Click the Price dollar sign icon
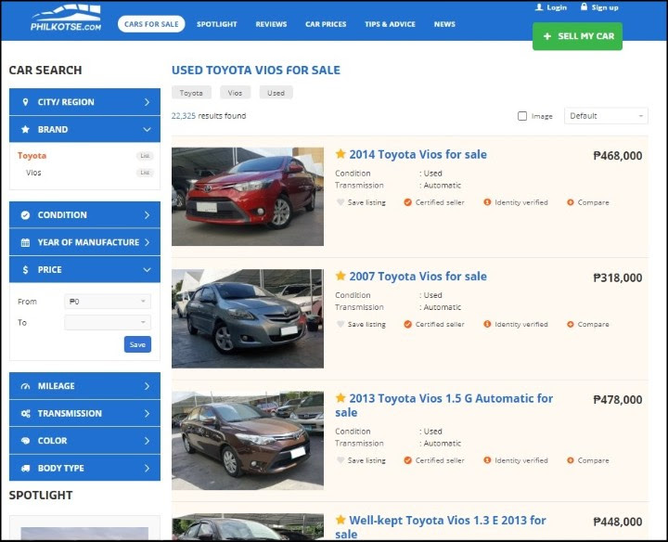668x542 pixels. [26, 270]
